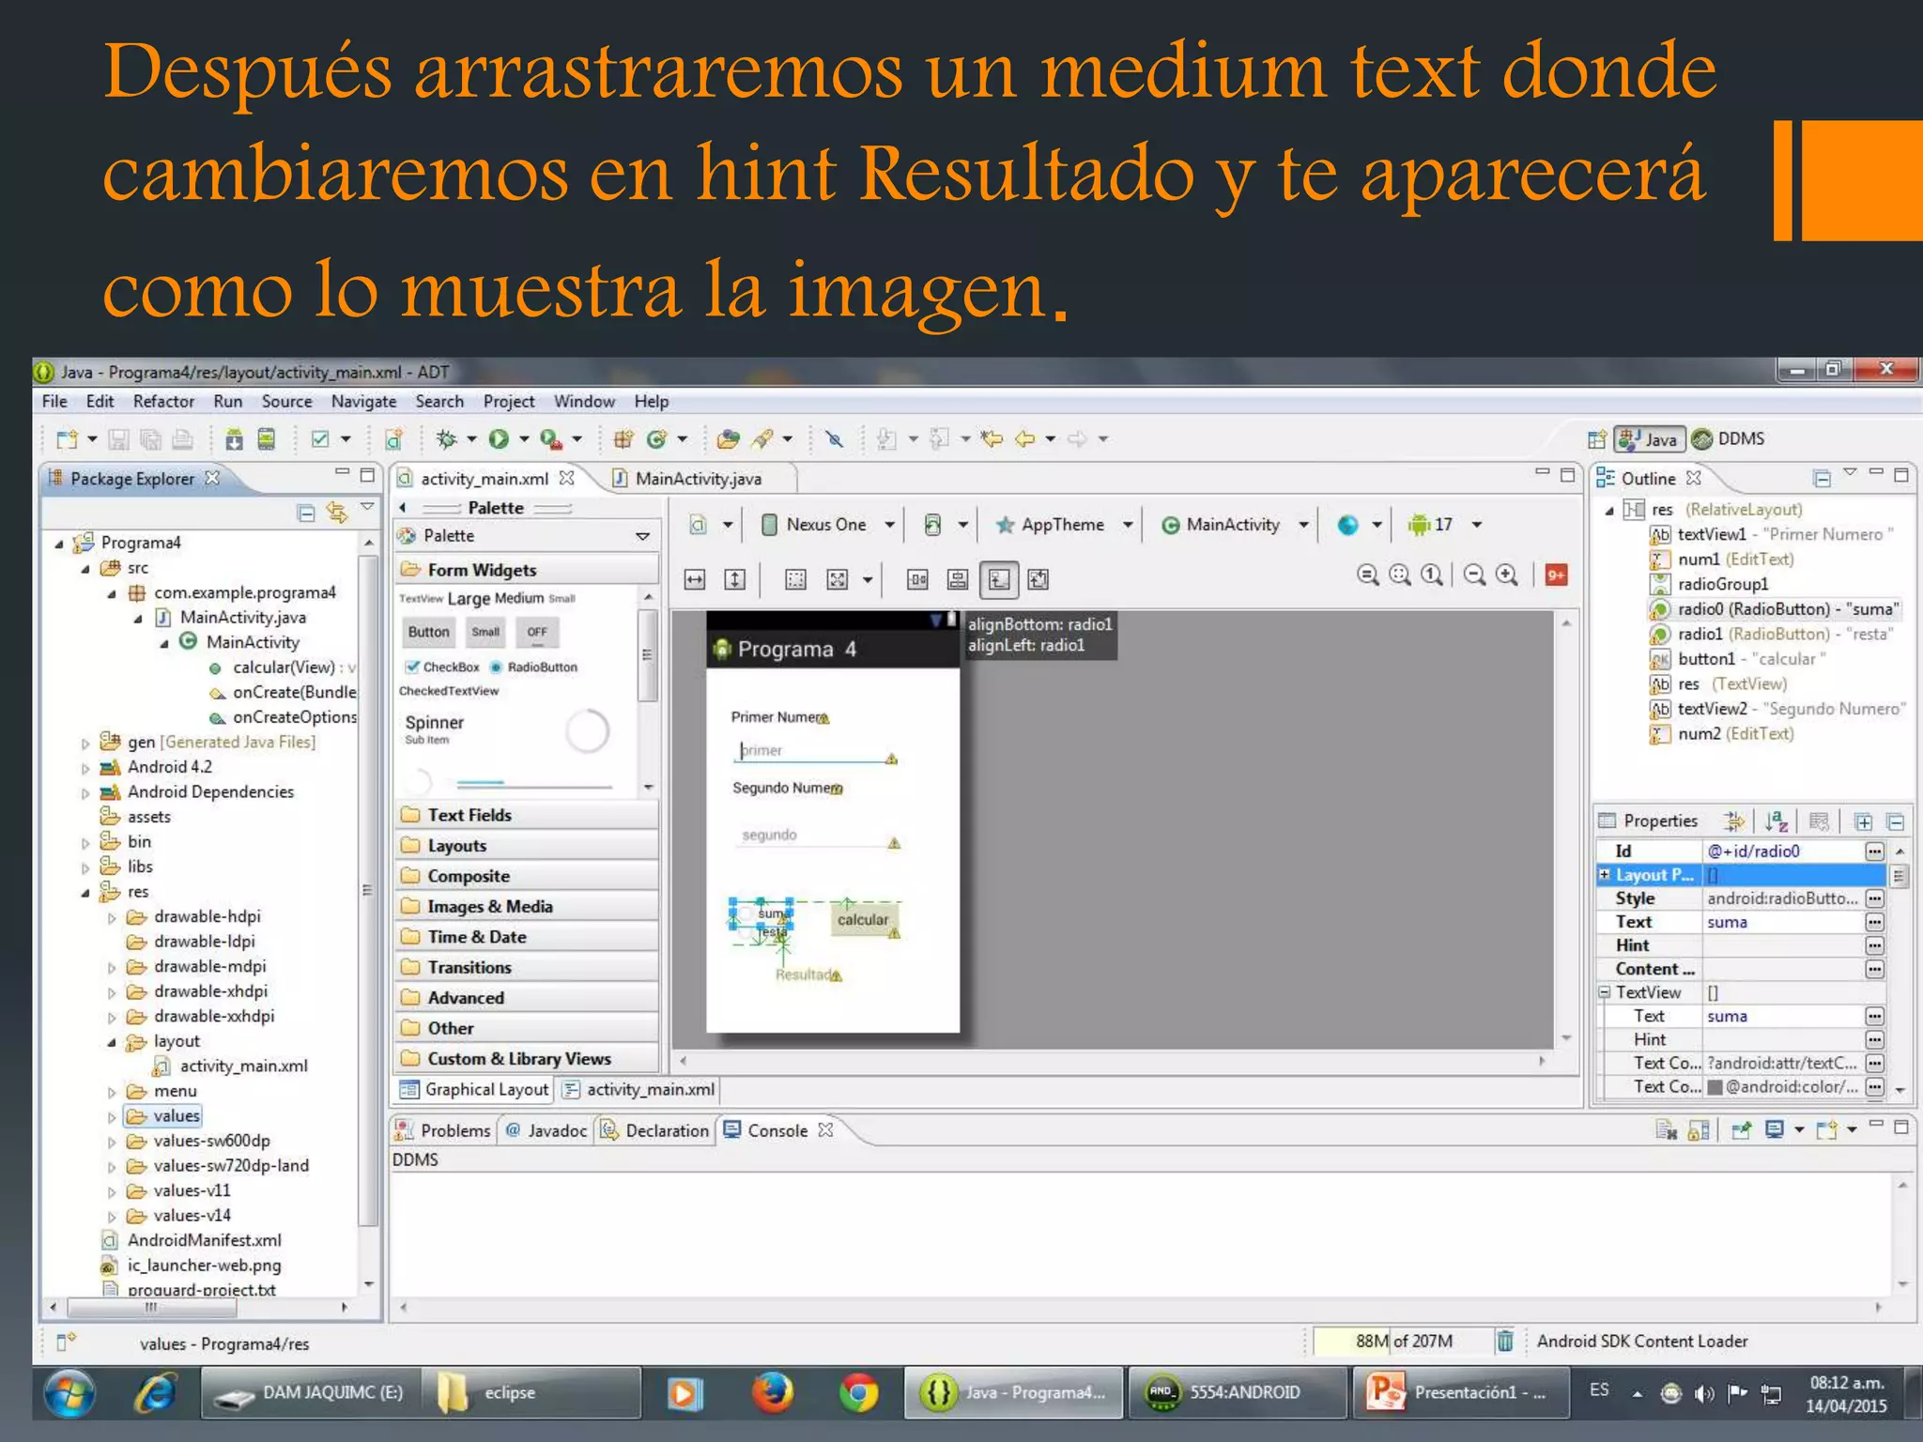Open the Palette dropdown arrow

[643, 536]
